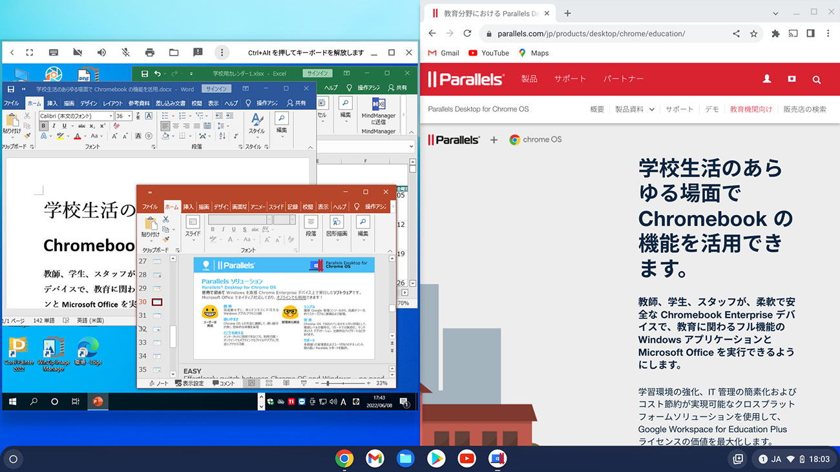Click the サインイン button in the Word title bar
Image resolution: width=840 pixels, height=472 pixels.
[x=216, y=89]
